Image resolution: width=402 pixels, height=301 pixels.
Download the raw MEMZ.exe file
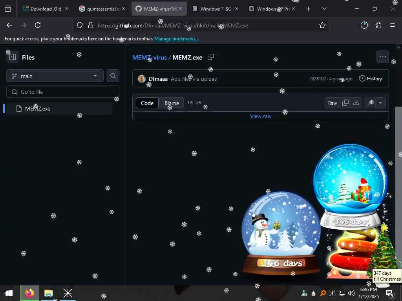[356, 103]
